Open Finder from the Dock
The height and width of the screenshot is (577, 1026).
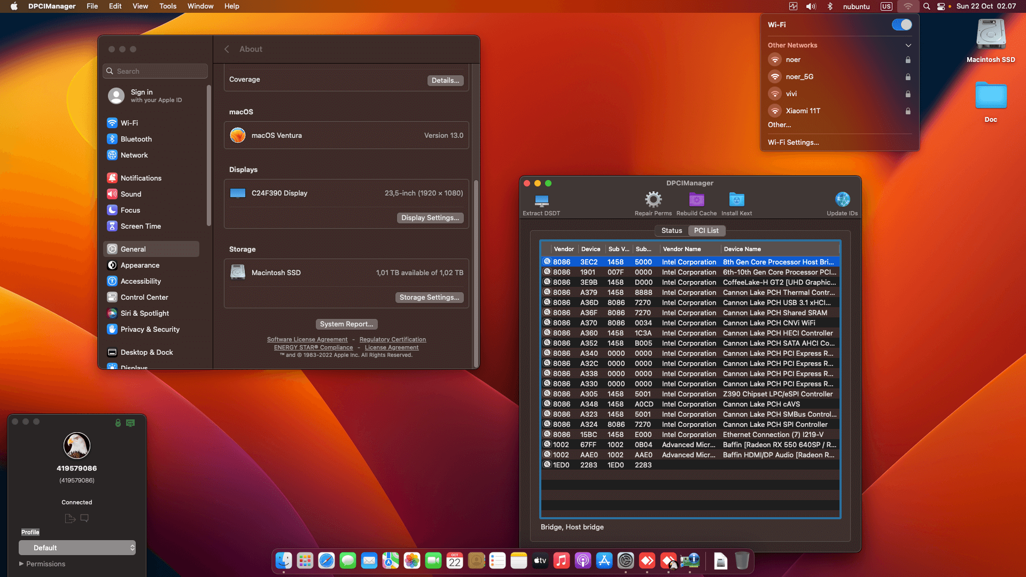284,560
